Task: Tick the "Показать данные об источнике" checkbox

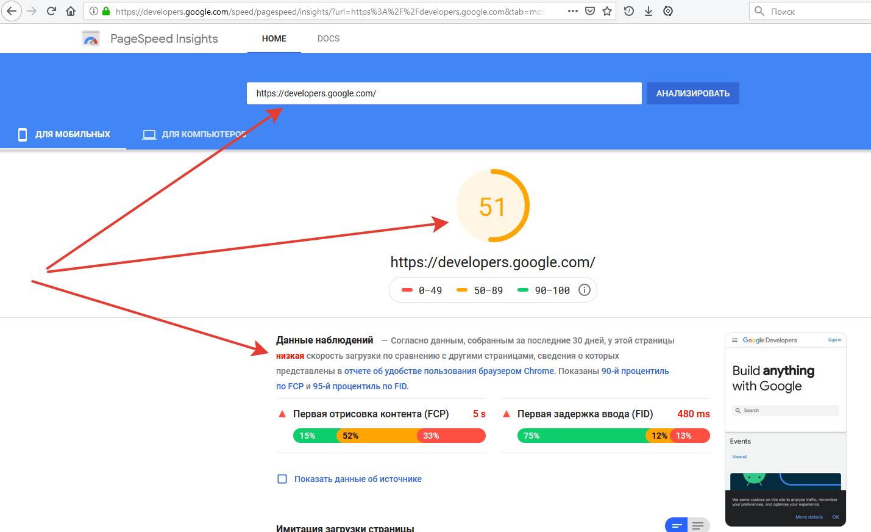Action: pyautogui.click(x=282, y=479)
